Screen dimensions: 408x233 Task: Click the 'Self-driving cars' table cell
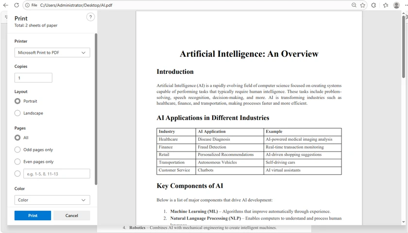[x=303, y=163]
